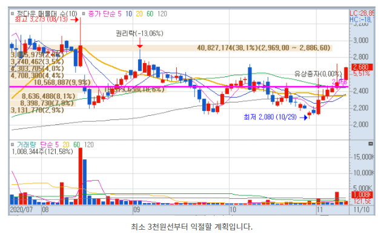Click the 2020/07 date axis label
Viewport: 387px width, 237px height.
[x=21, y=210]
